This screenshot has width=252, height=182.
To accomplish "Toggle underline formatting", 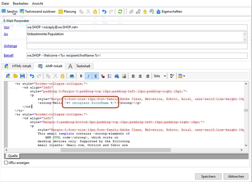I will 95,76.
